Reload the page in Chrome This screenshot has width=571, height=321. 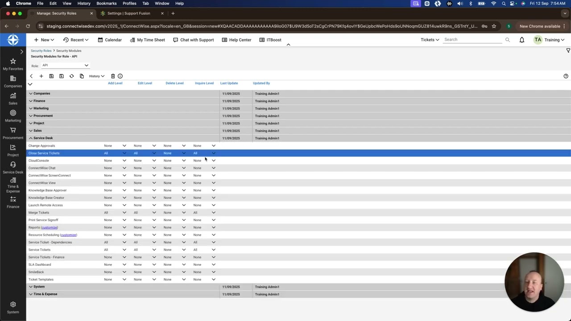click(28, 26)
